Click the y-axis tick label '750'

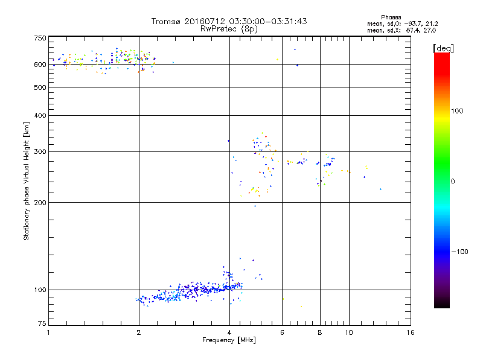[40, 39]
